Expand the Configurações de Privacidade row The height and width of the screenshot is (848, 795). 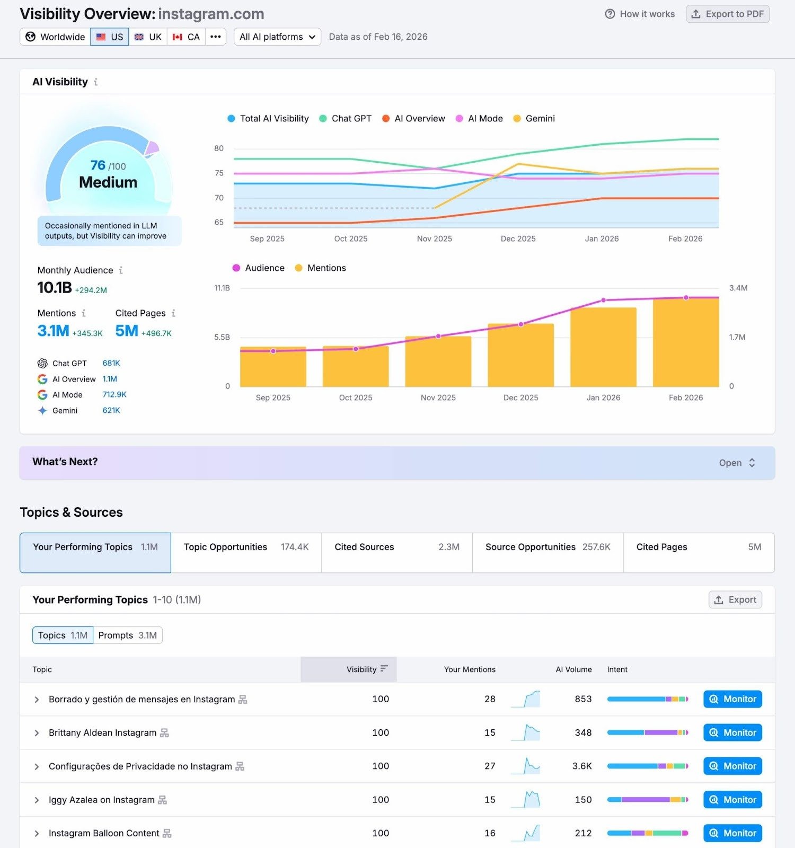(37, 766)
